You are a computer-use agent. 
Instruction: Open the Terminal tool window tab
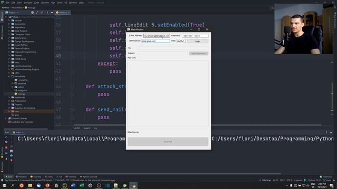[71, 177]
